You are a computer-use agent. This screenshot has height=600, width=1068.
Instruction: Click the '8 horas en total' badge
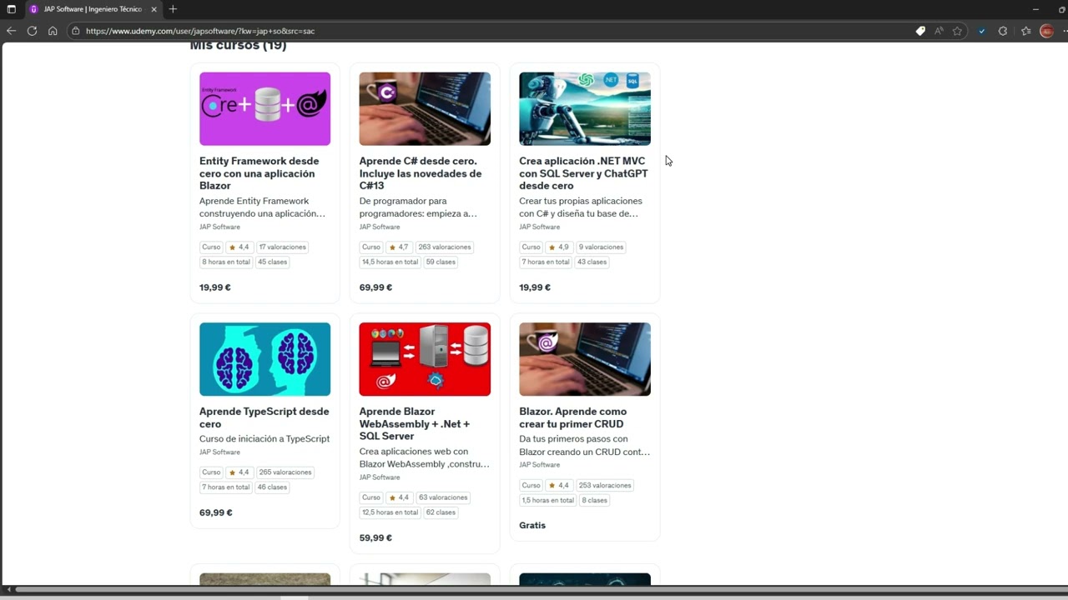click(226, 262)
